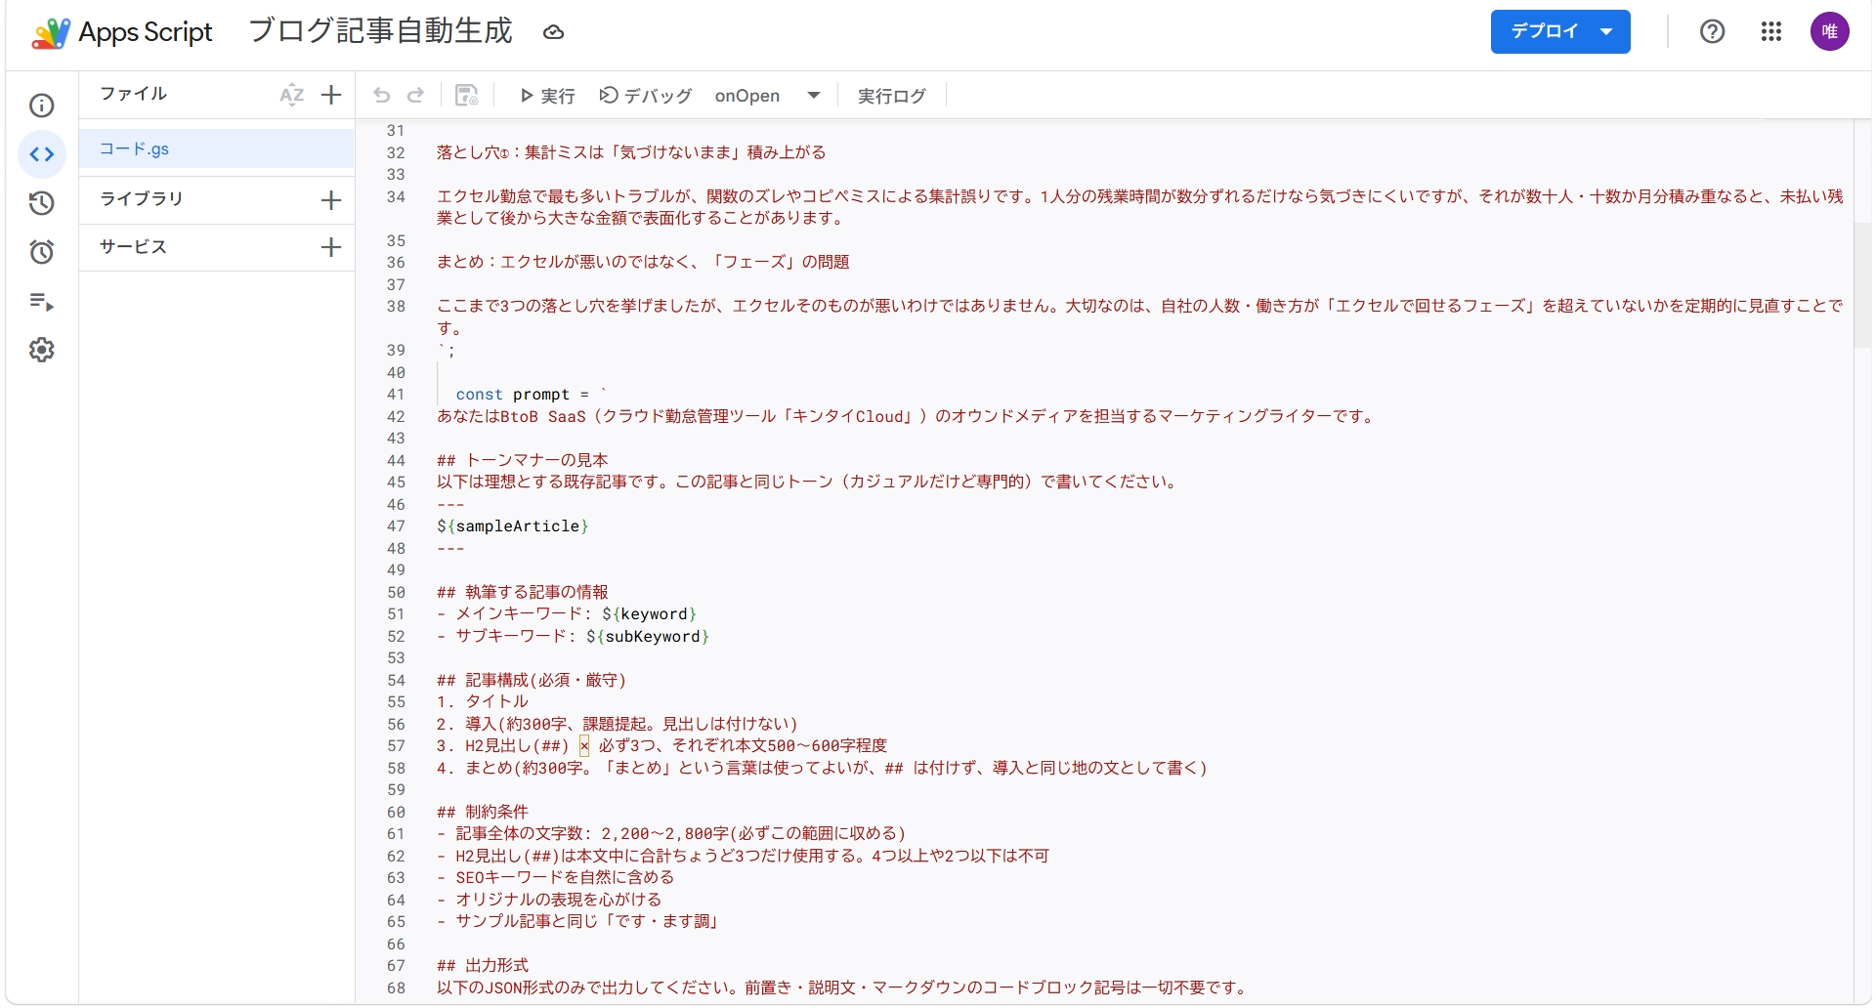Click the ## 出力形式 heading line

click(x=483, y=966)
